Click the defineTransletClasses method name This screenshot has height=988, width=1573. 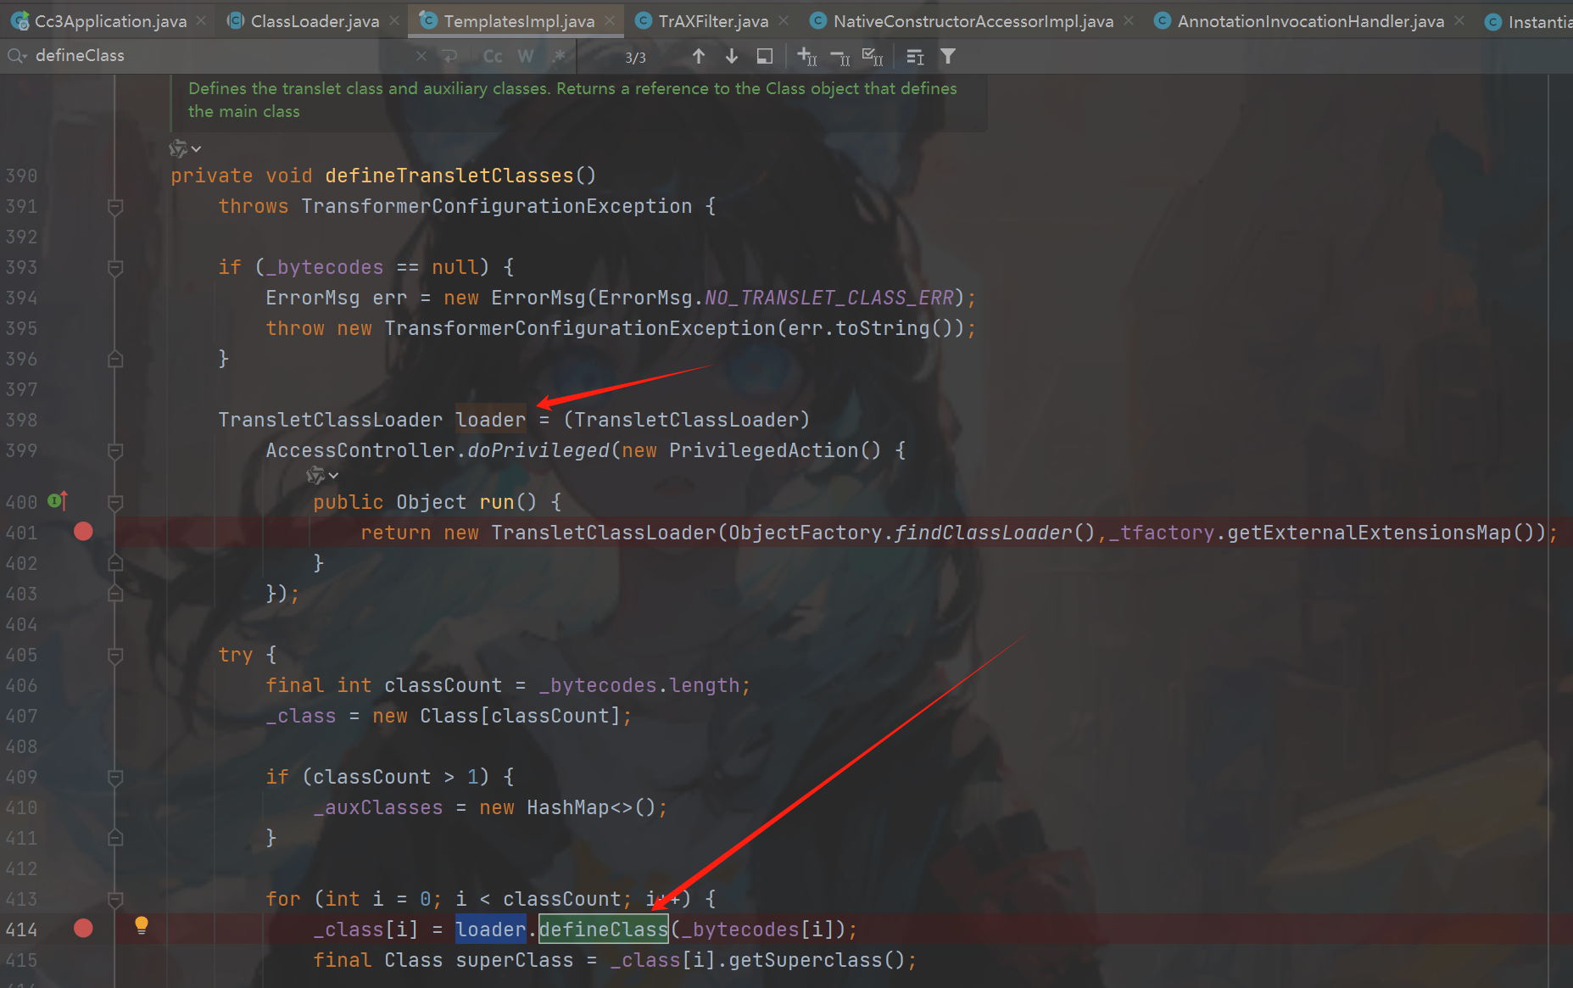click(449, 176)
